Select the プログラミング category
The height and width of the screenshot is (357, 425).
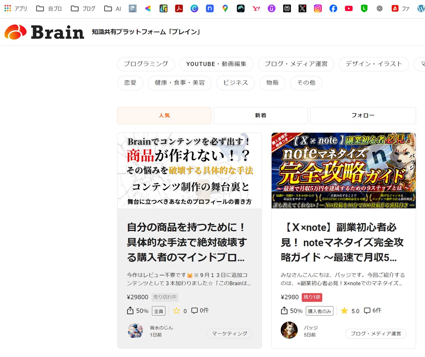click(x=146, y=64)
